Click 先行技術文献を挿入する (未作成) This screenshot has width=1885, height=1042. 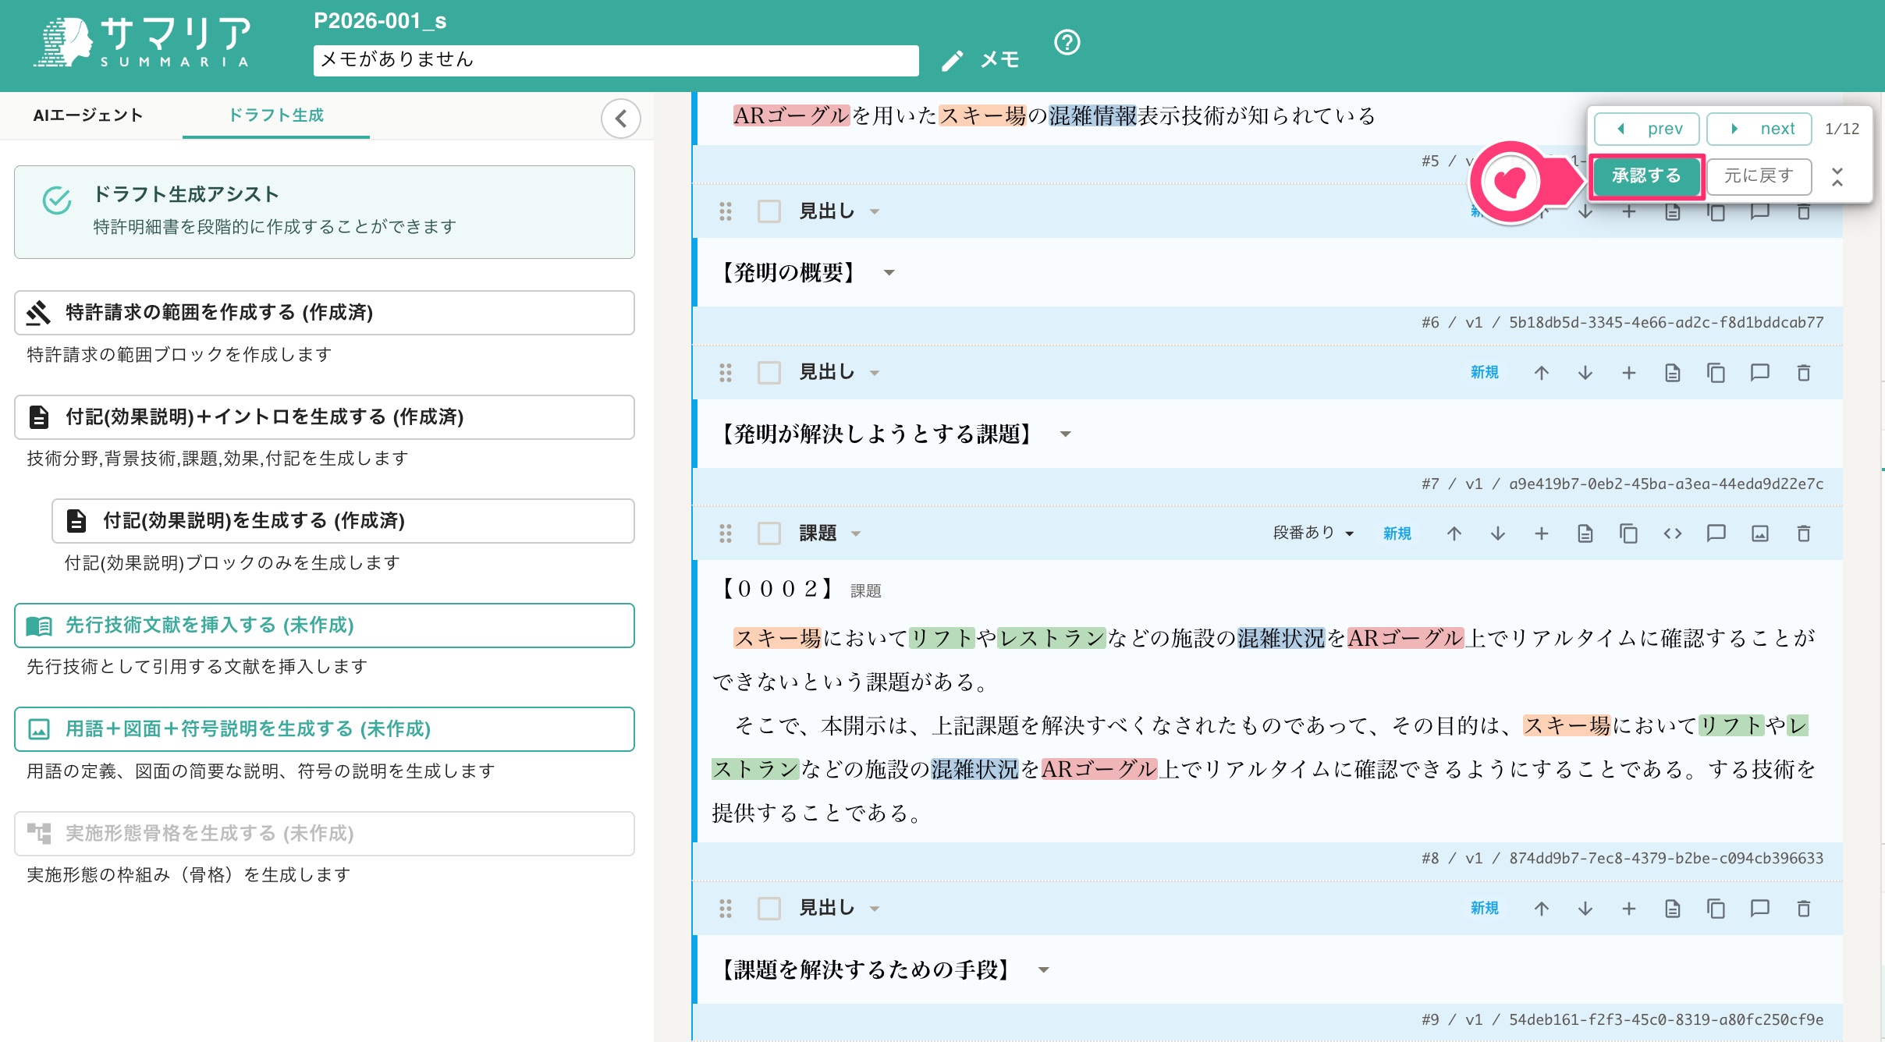[x=325, y=626]
